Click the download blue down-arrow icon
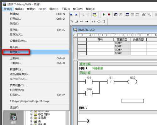This screenshot has height=125, width=157. click(76, 15)
